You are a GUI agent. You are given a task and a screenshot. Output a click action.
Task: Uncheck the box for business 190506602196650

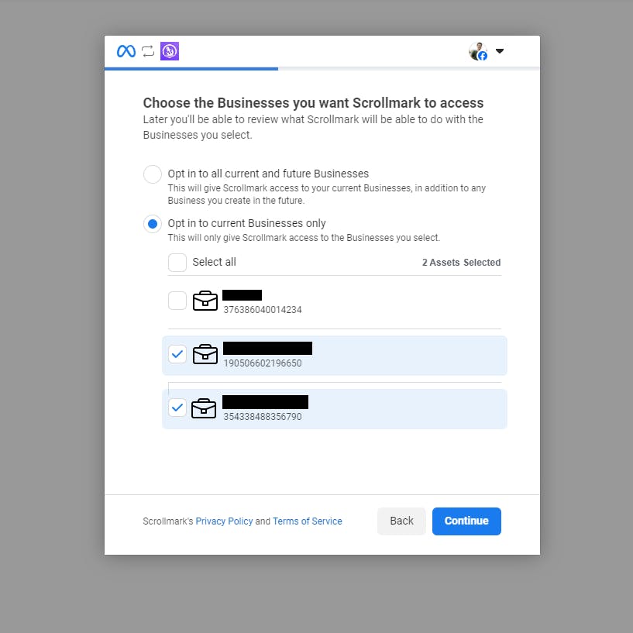tap(177, 354)
